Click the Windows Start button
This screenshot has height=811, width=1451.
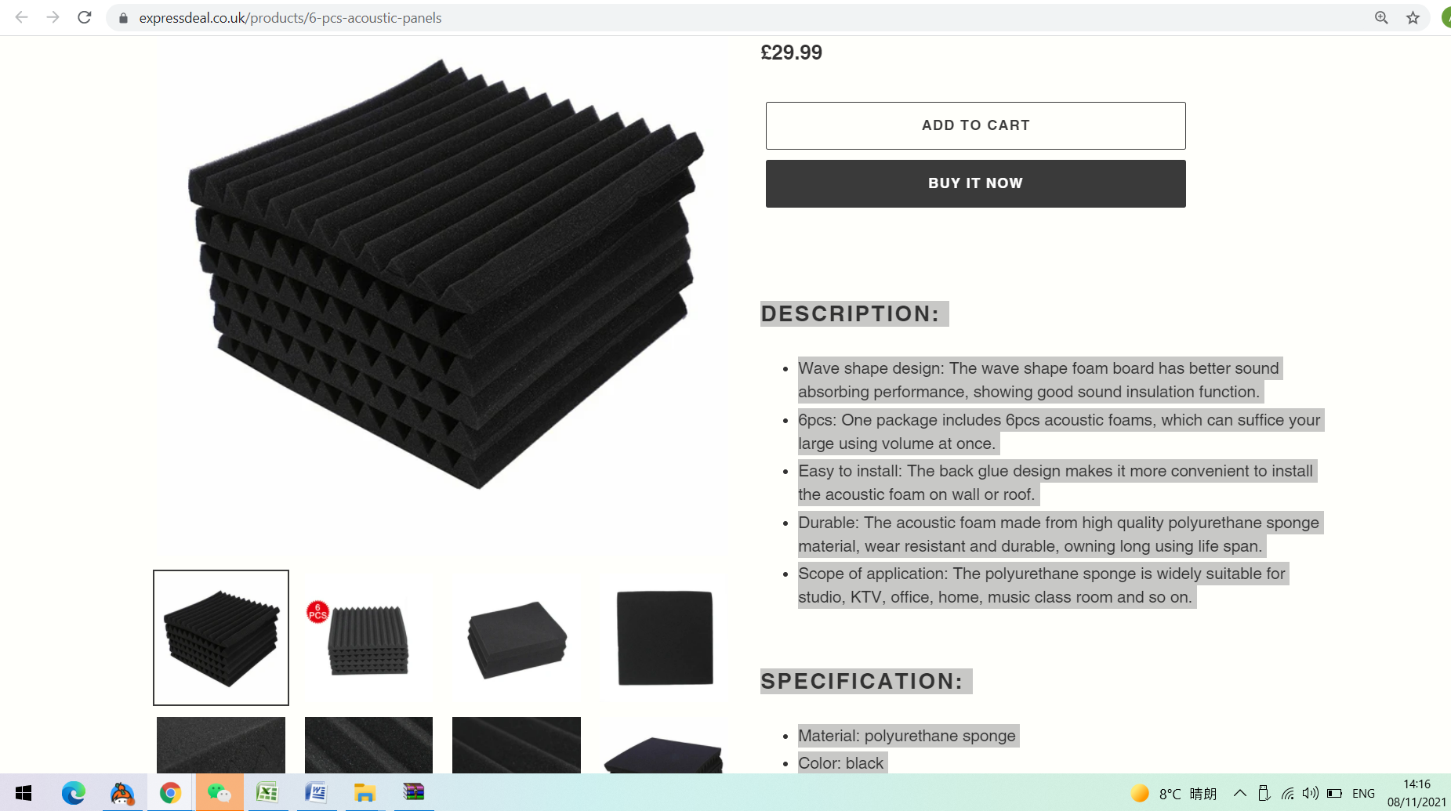[24, 793]
